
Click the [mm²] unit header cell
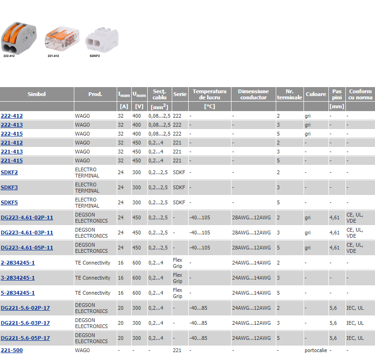(x=160, y=106)
